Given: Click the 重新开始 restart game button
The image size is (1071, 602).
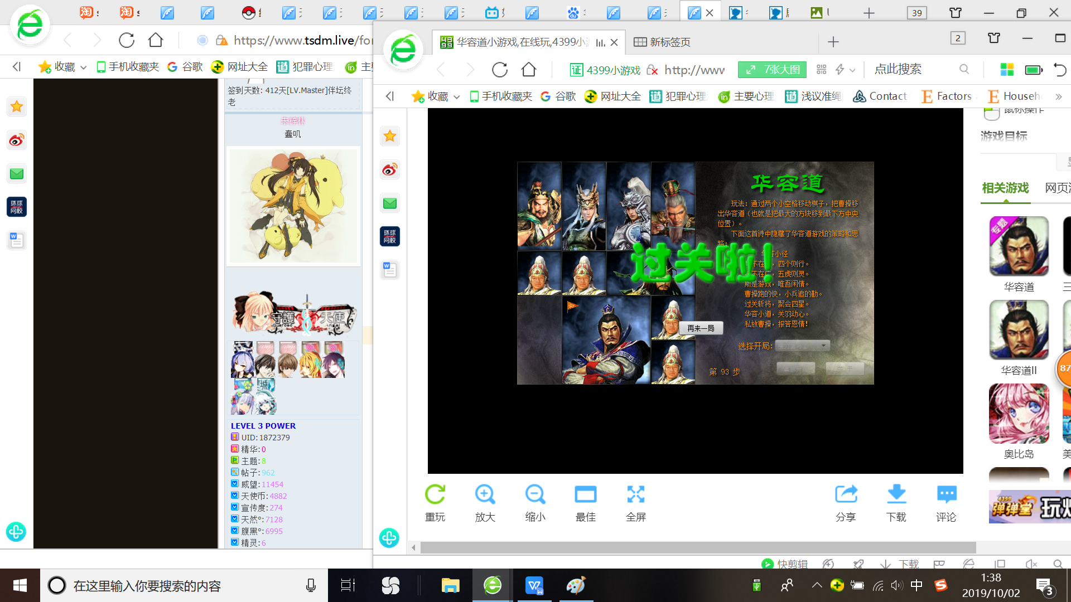Looking at the screenshot, I should (795, 368).
